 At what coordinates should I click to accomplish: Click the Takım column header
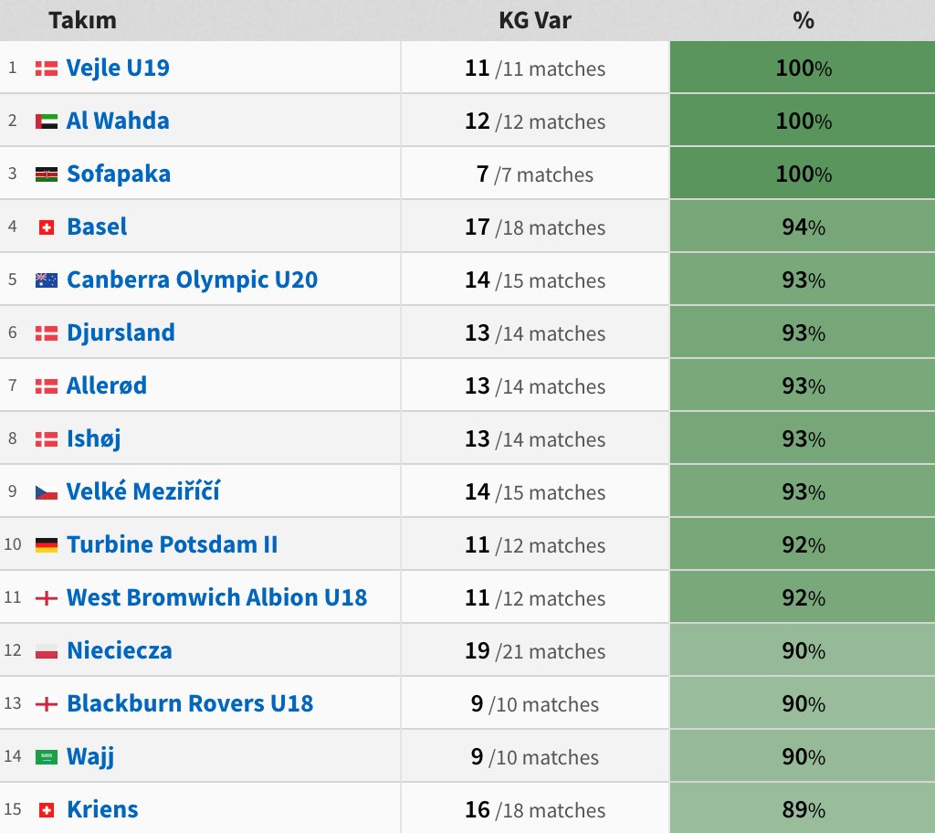pos(83,20)
